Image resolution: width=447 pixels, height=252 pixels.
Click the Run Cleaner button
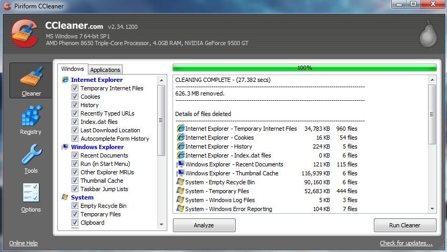[x=404, y=225]
